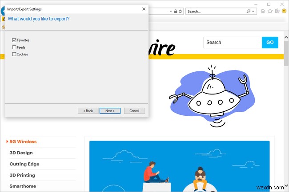Go back with the Back button
Viewport: 289px width, 192px height.
click(x=88, y=111)
